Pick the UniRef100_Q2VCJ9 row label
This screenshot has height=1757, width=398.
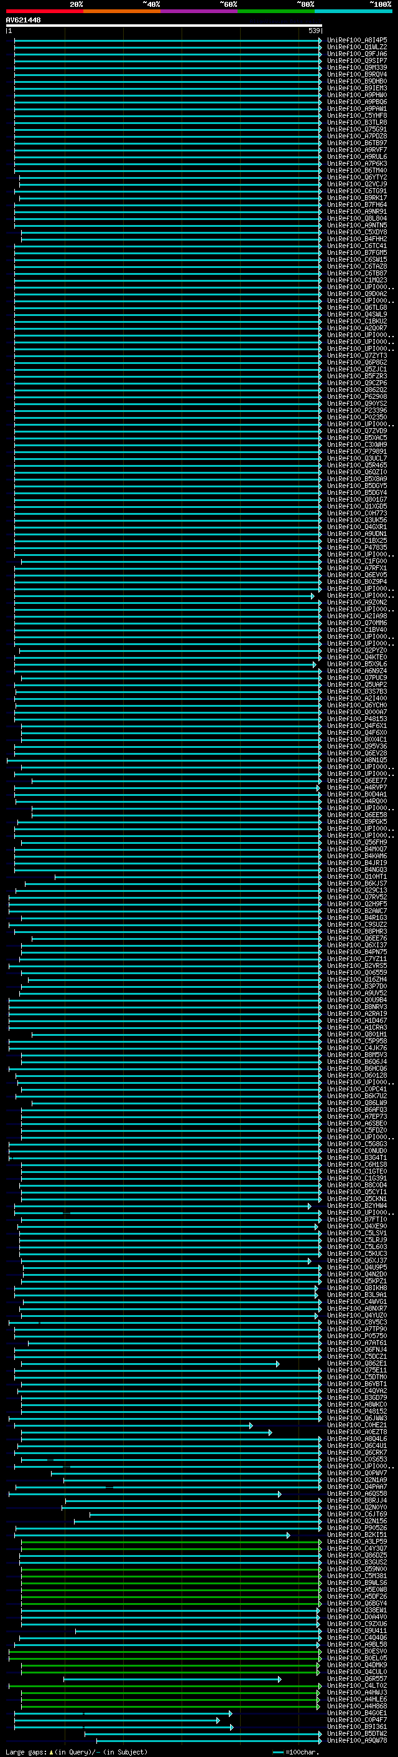(x=356, y=184)
